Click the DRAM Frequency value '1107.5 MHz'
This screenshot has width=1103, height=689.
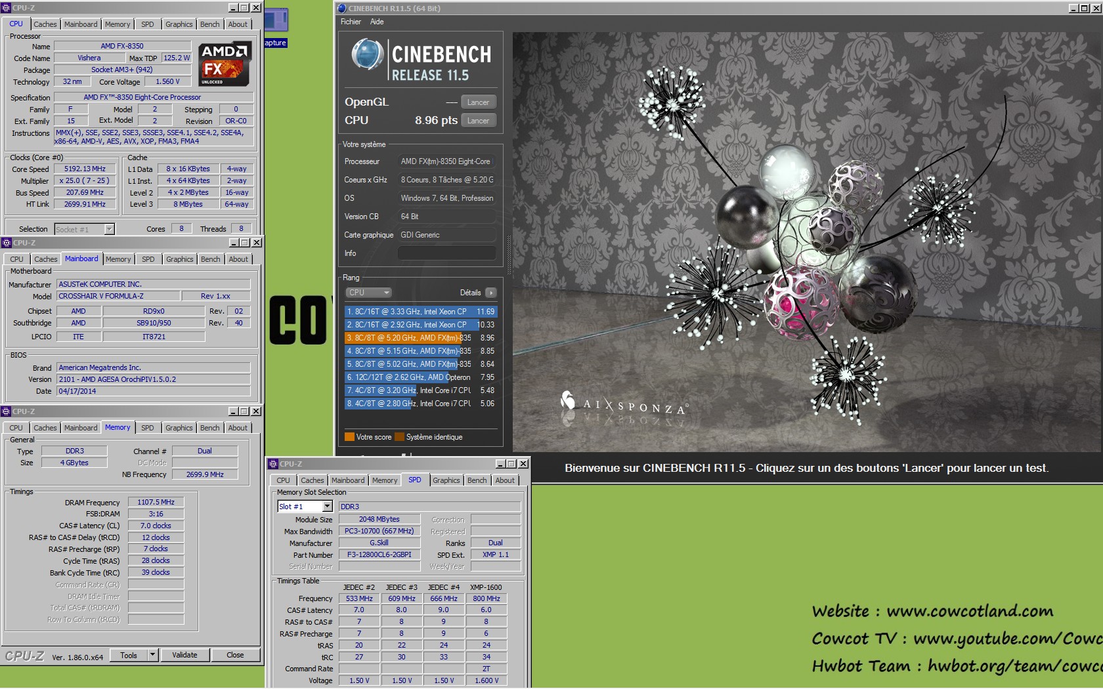[156, 502]
